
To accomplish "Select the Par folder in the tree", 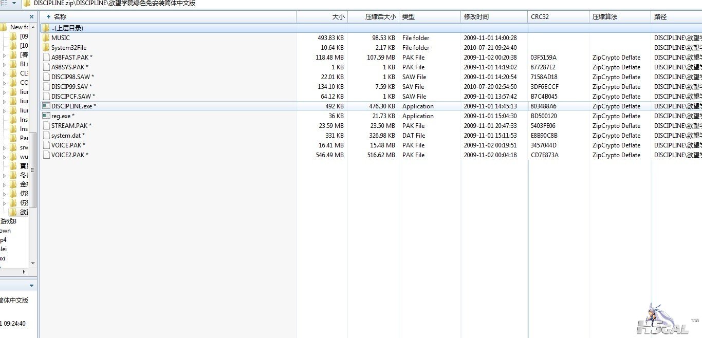I will click(x=24, y=138).
